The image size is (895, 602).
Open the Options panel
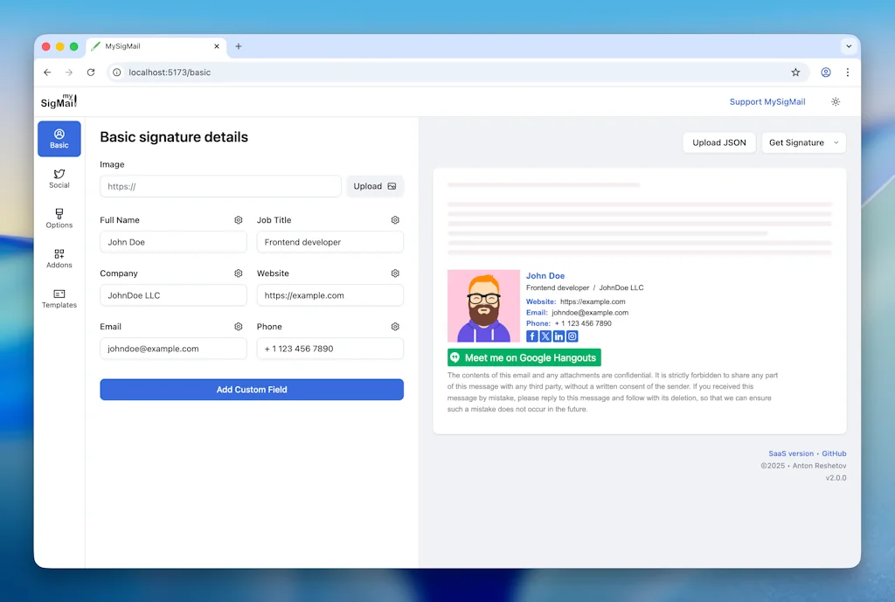point(59,218)
